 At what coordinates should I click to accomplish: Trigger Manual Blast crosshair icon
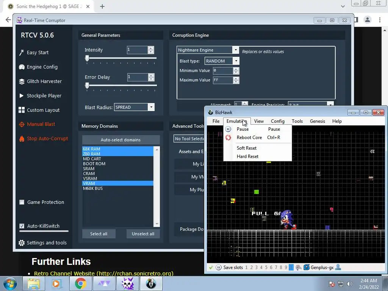coord(22,124)
